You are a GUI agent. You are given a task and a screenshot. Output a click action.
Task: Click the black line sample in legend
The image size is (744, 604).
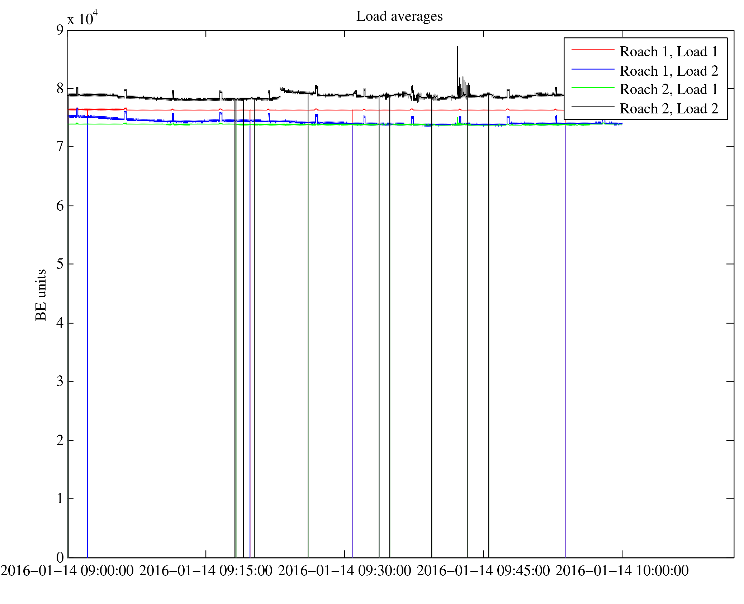(x=592, y=107)
